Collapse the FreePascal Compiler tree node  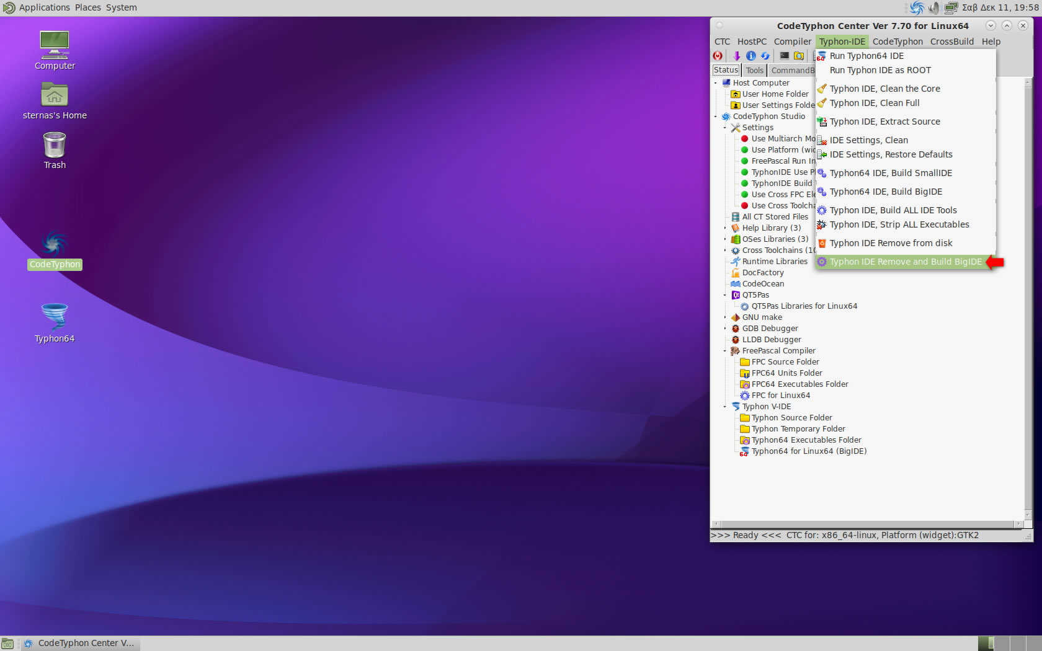click(x=725, y=351)
